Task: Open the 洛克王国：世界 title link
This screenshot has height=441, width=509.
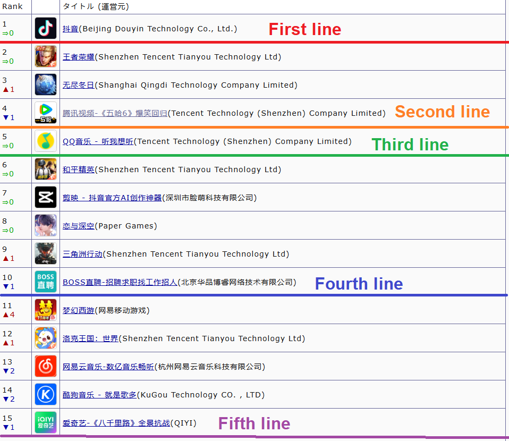Action: [x=90, y=338]
